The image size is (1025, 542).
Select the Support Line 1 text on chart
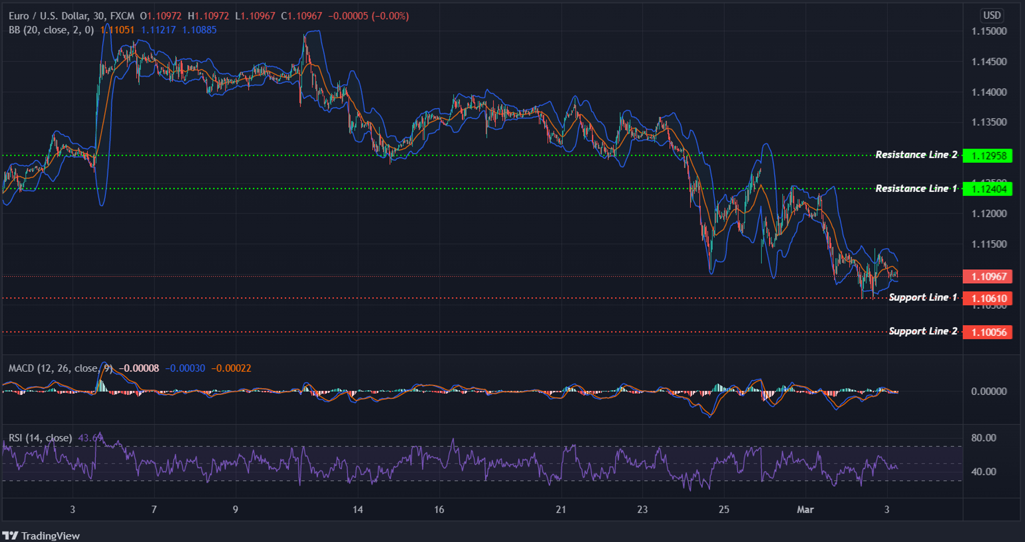pos(923,297)
